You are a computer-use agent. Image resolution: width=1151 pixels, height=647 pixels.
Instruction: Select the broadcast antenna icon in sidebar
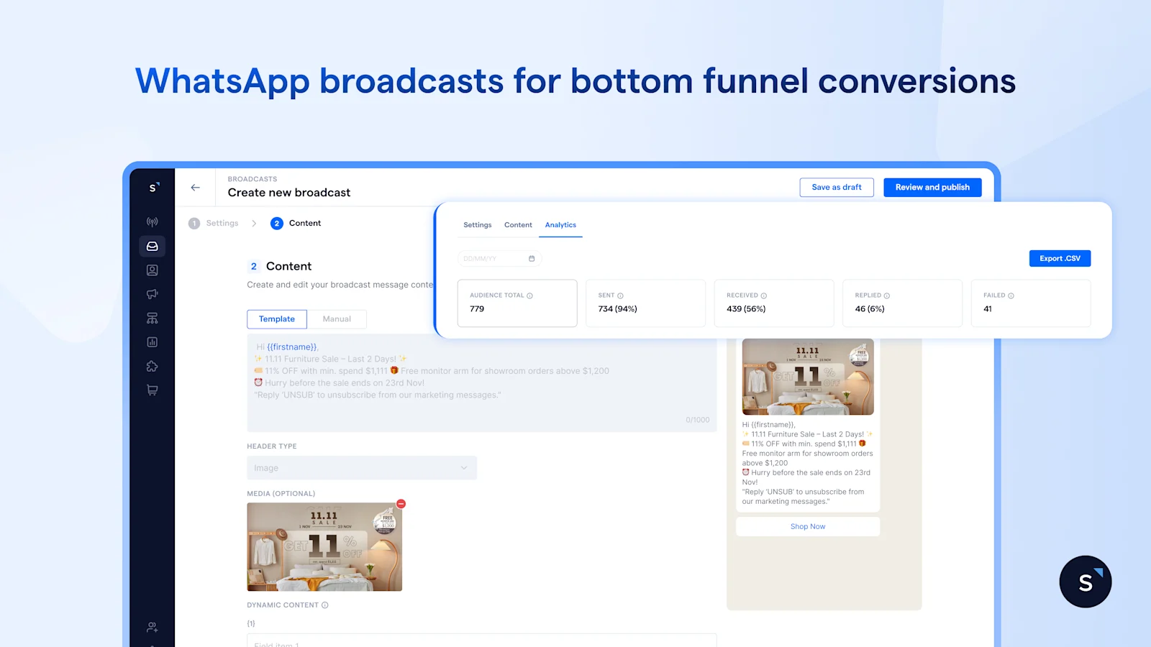pos(152,221)
